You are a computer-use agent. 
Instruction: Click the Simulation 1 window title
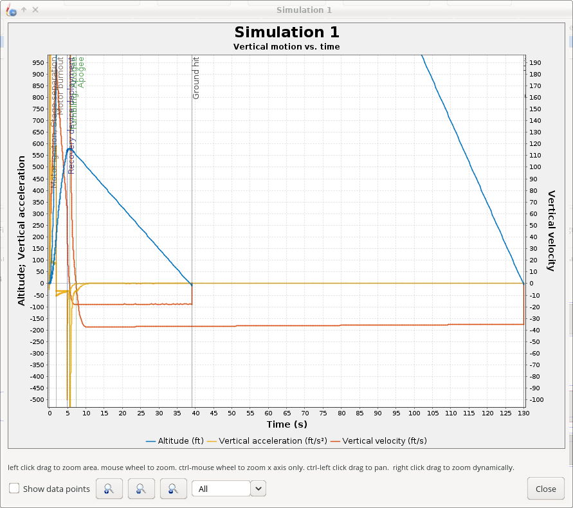(x=304, y=10)
